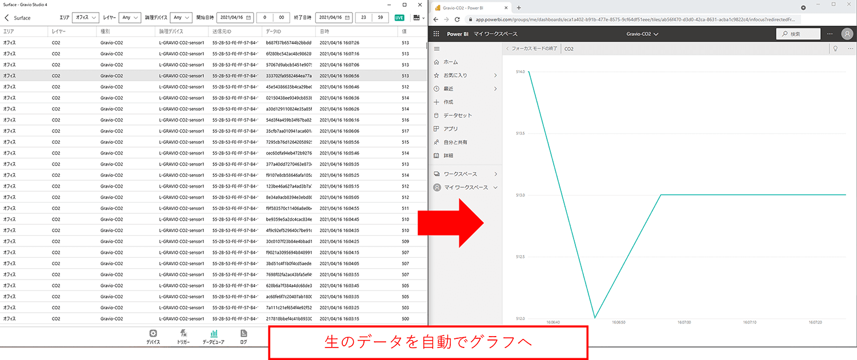Expand the お気に入り flyout chevron
Screen dimensions: 857x360
coord(495,75)
